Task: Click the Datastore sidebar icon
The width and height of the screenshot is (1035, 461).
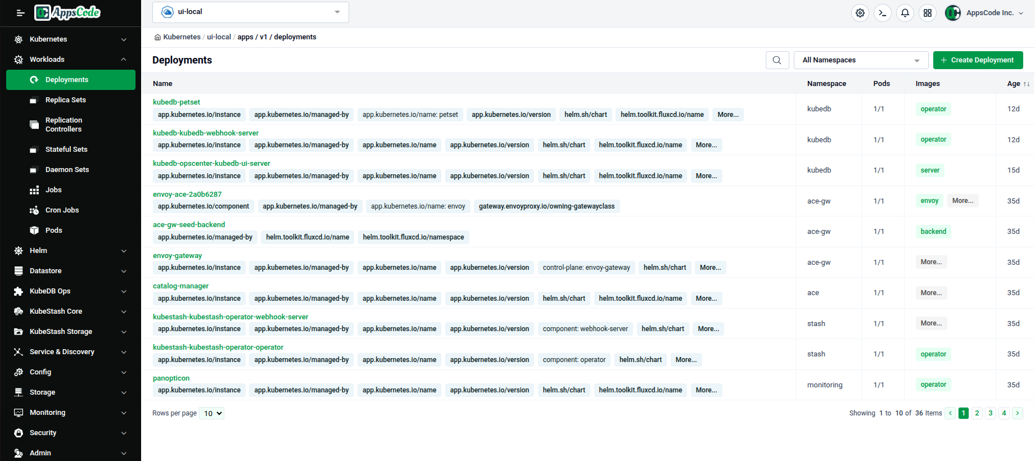Action: click(19, 271)
